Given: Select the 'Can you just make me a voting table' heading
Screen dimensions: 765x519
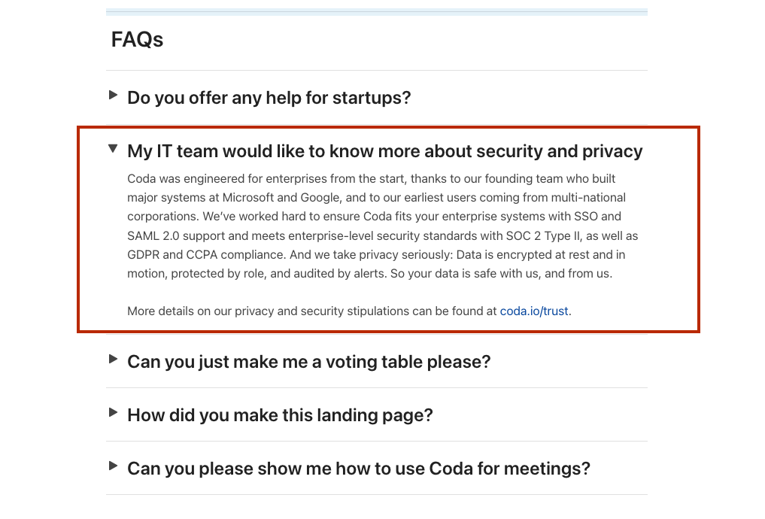Looking at the screenshot, I should click(308, 362).
